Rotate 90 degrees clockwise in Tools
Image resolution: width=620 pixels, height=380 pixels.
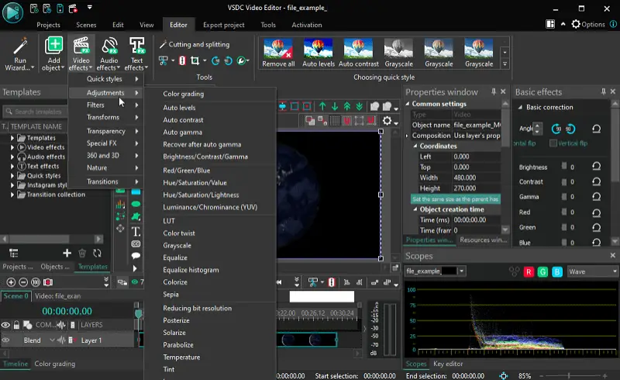(x=215, y=60)
